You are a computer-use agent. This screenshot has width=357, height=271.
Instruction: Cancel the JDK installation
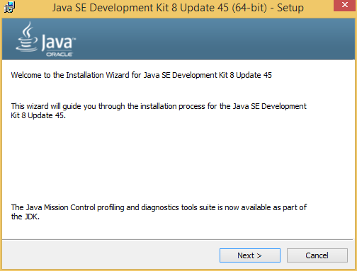pyautogui.click(x=317, y=255)
